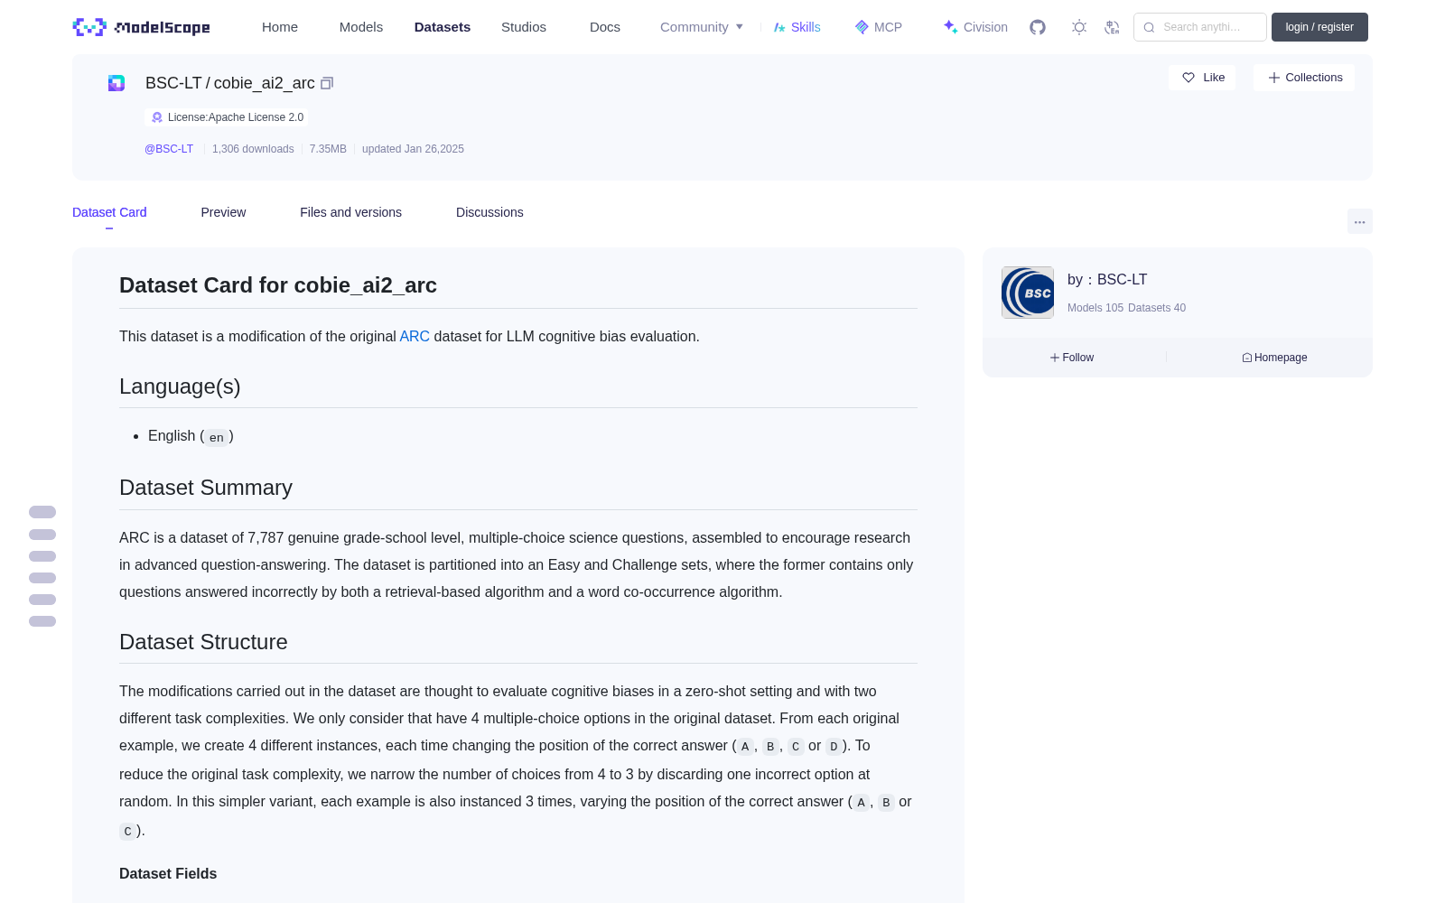This screenshot has height=903, width=1445.
Task: Focus the Search anything input field
Action: 1200,27
